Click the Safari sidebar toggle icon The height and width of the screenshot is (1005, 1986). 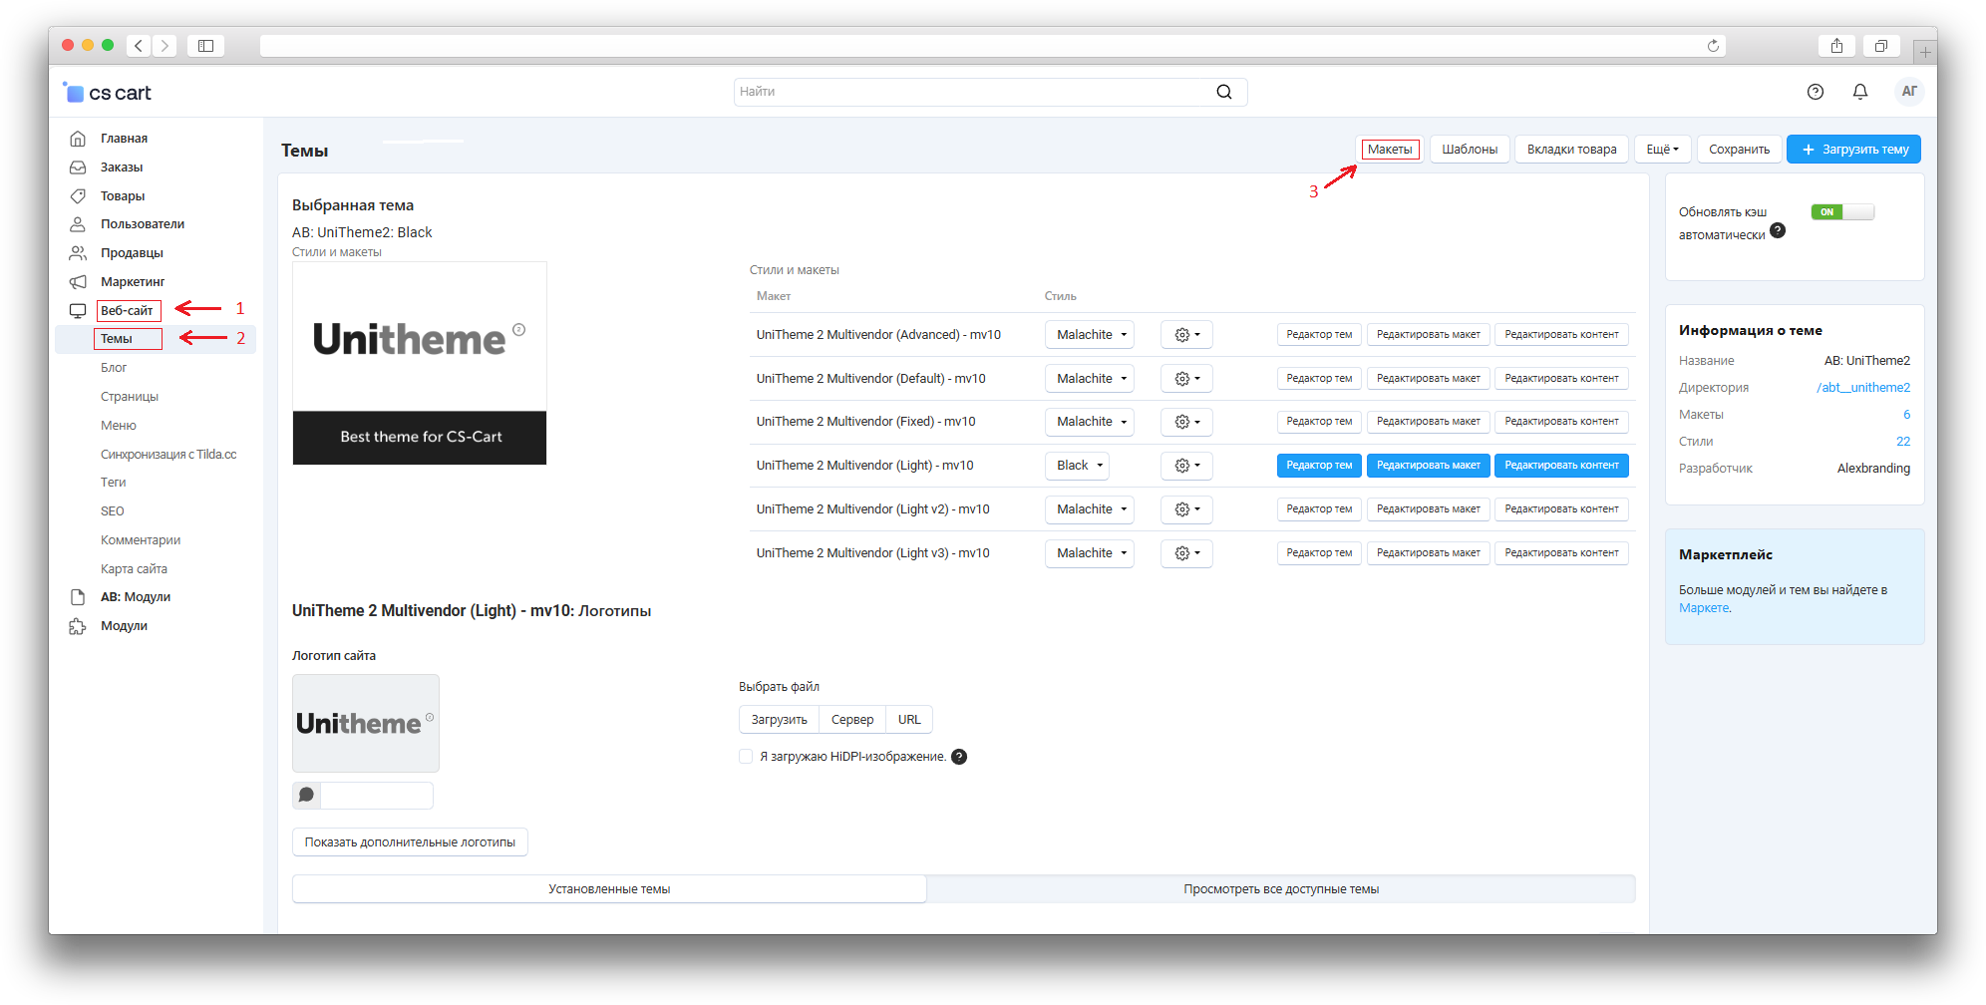tap(205, 46)
